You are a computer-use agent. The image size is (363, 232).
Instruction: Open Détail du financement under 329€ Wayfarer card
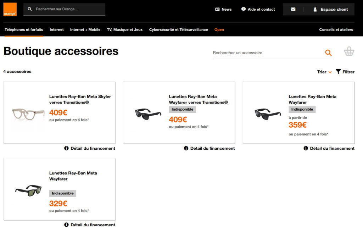93,225
